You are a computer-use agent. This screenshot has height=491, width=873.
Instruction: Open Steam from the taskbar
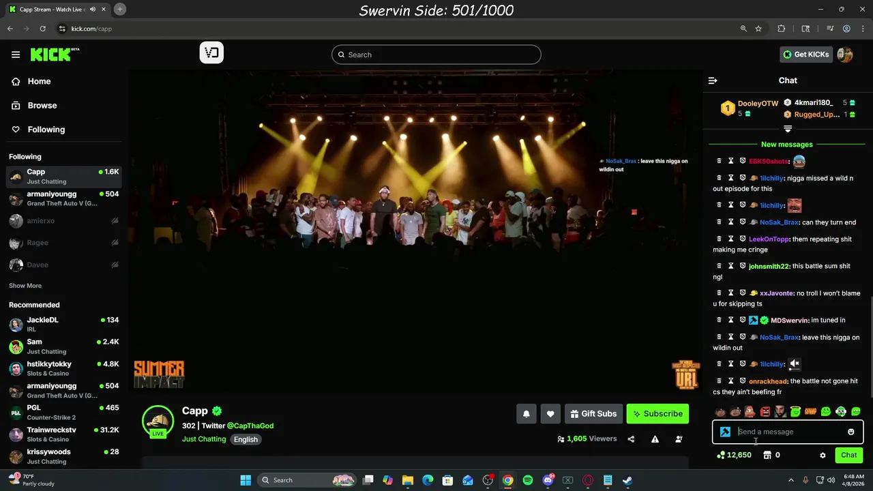pos(627,480)
